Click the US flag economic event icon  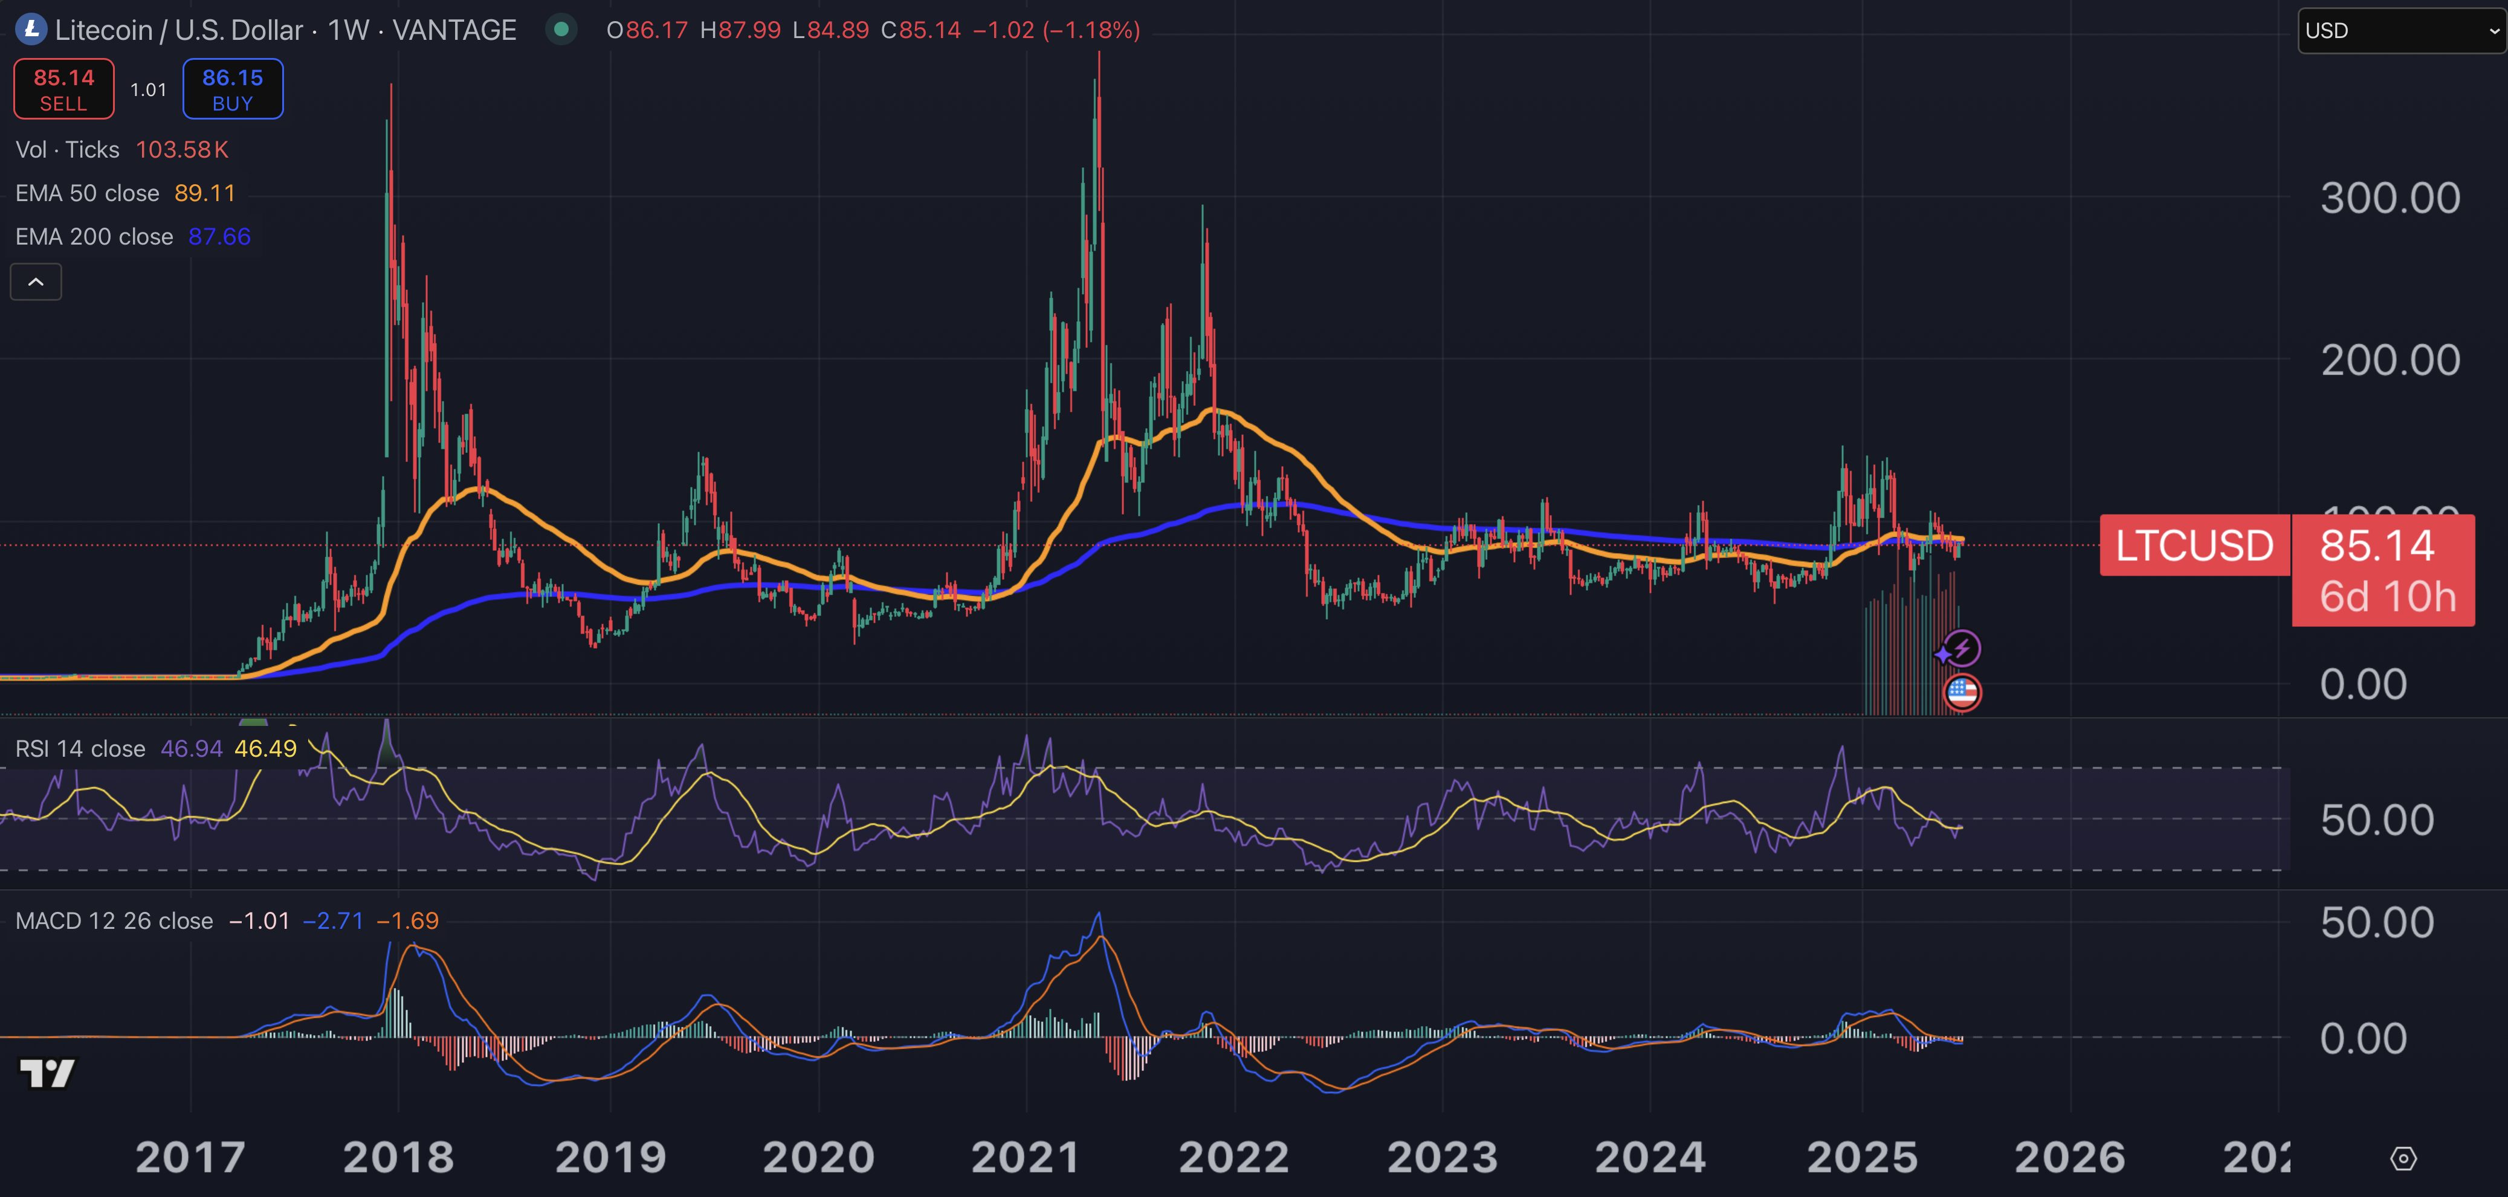coord(1962,693)
